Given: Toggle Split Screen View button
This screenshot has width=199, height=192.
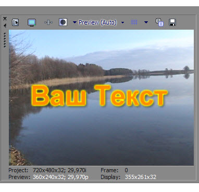Looking at the screenshot, I should 63,22.
